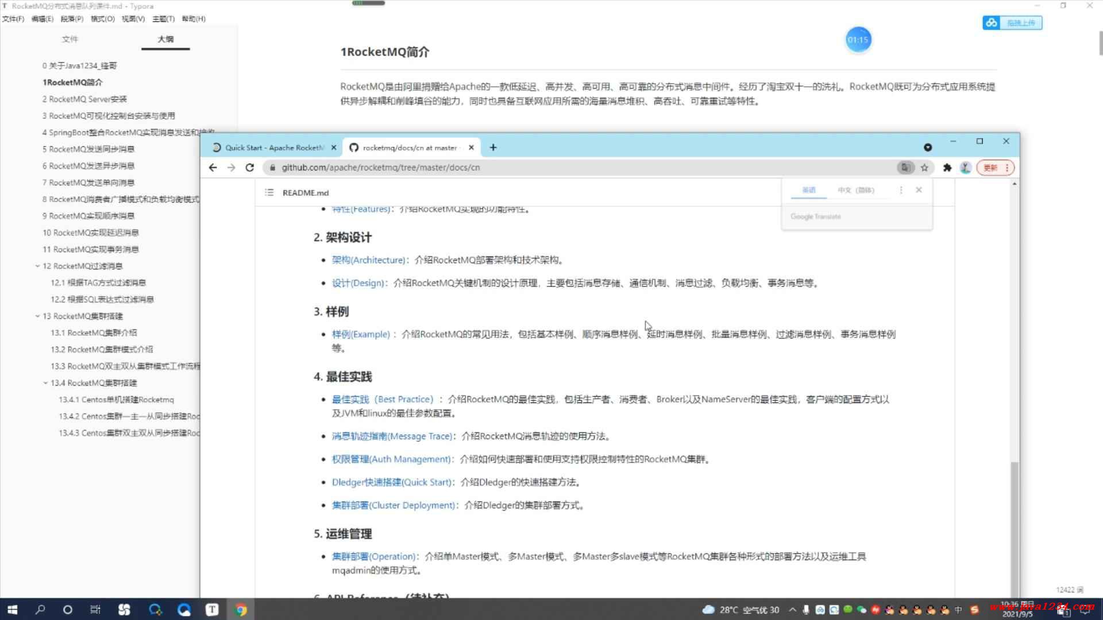Collapse outline item 13 RocketMQ集群搭建
The image size is (1103, 620).
click(37, 316)
